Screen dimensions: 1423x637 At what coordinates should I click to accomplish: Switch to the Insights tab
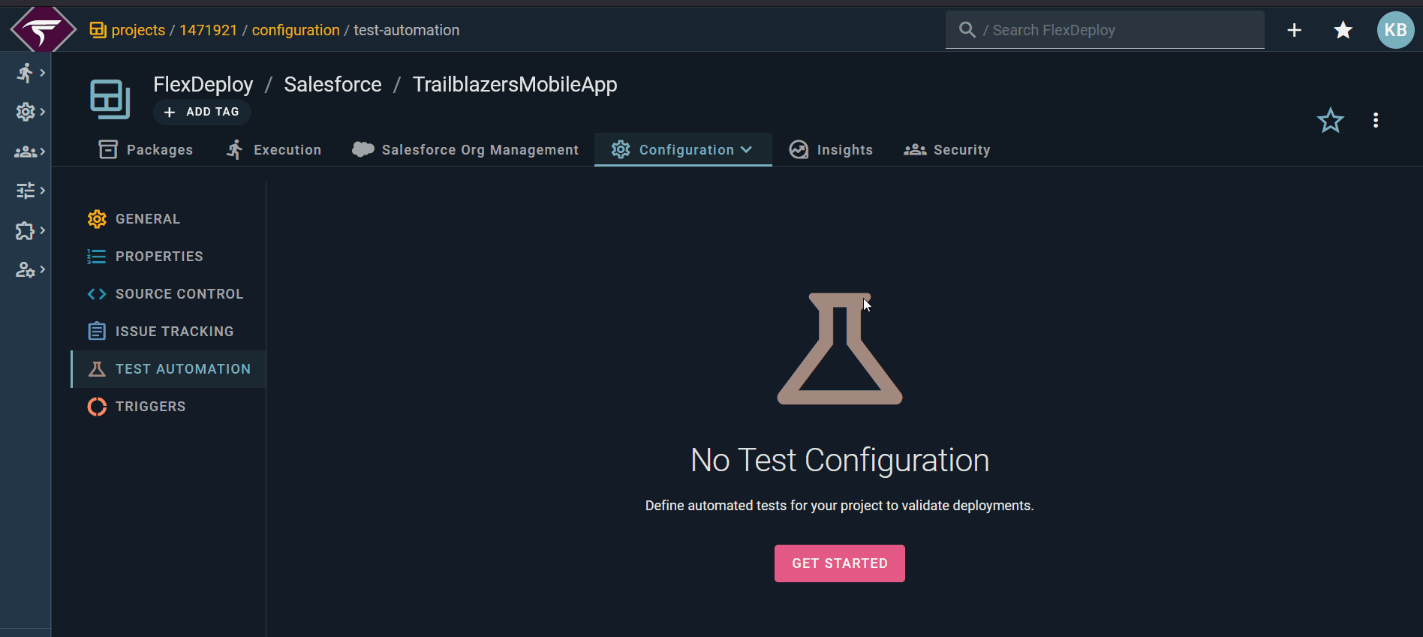pyautogui.click(x=831, y=150)
